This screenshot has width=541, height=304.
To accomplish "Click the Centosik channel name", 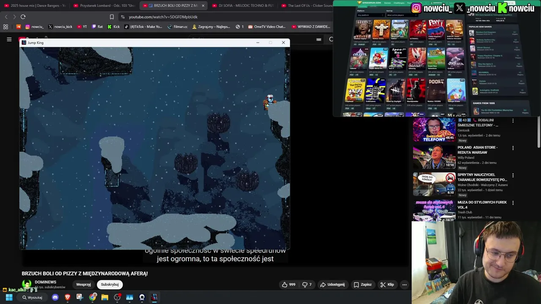I will [x=464, y=130].
